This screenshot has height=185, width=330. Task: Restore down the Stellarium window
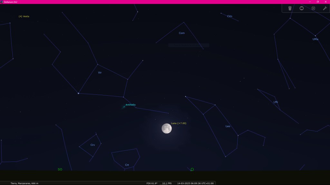318,2
